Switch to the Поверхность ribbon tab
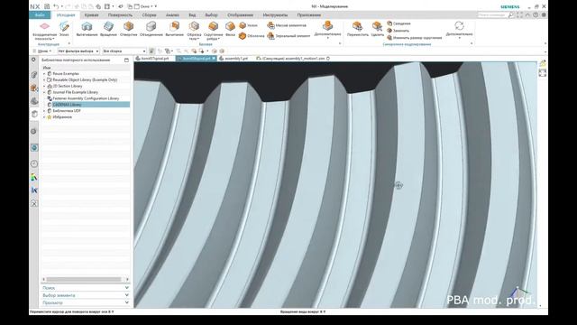This screenshot has height=325, width=577. pyautogui.click(x=120, y=15)
